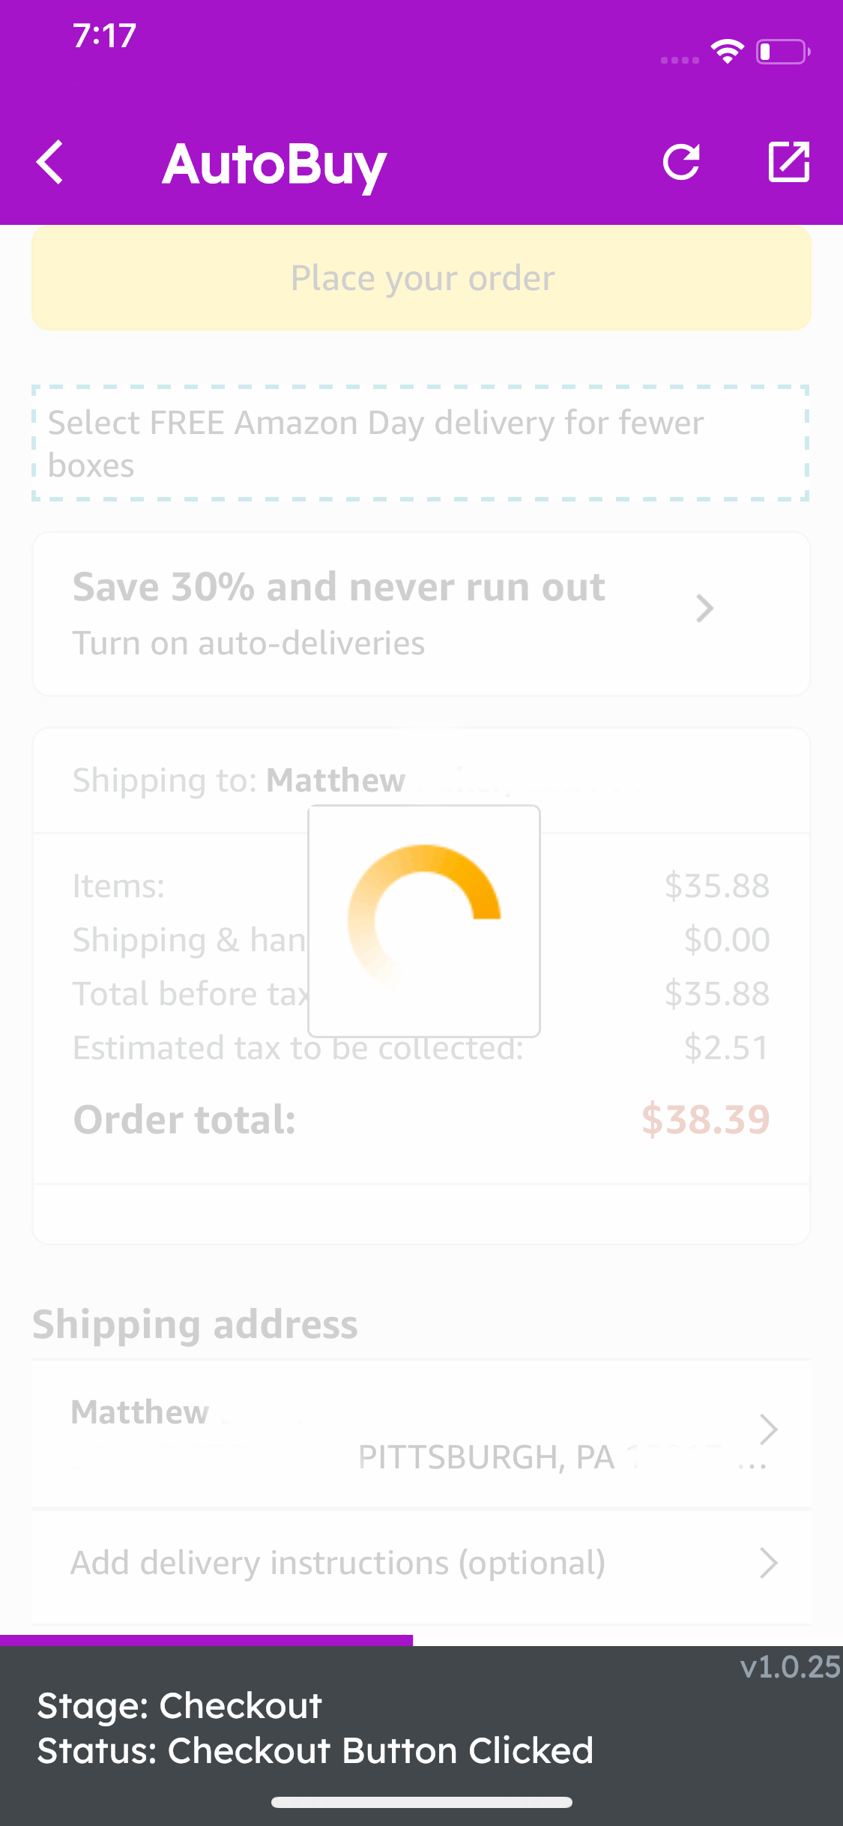Viewport: 843px width, 1826px height.
Task: Open the page externally via the share icon
Action: tap(788, 163)
